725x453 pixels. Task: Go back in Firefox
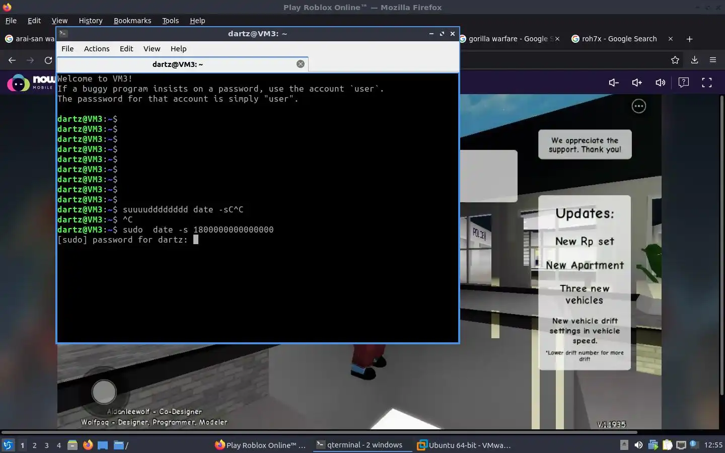coord(12,60)
